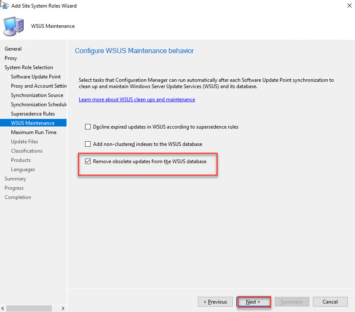Select Synchronization Schedule in sidebar
This screenshot has height=312, width=355.
[x=39, y=105]
